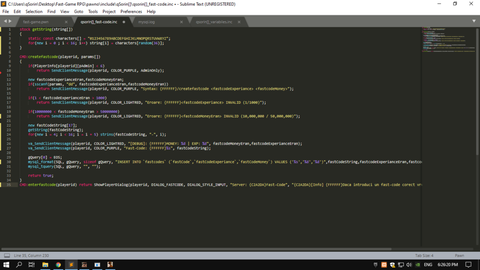Open the volume control in the system tray
The height and width of the screenshot is (270, 480).
click(x=409, y=265)
